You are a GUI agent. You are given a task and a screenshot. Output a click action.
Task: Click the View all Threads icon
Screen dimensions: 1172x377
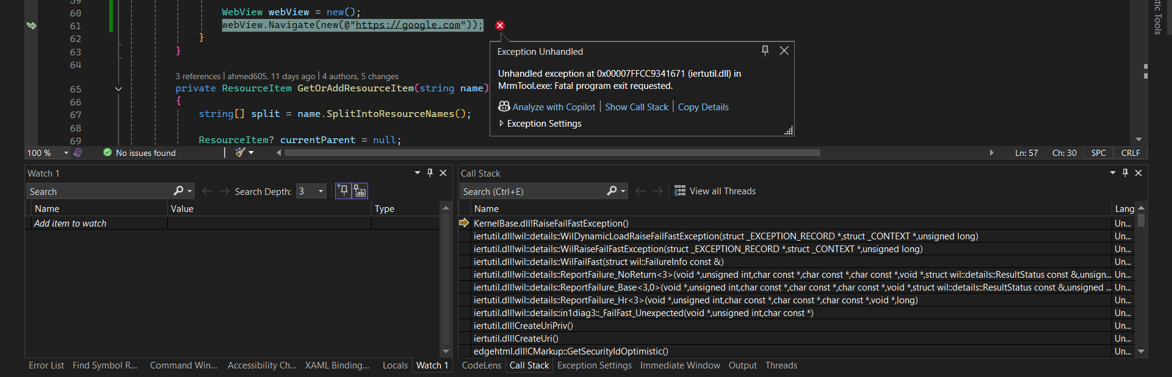click(680, 191)
